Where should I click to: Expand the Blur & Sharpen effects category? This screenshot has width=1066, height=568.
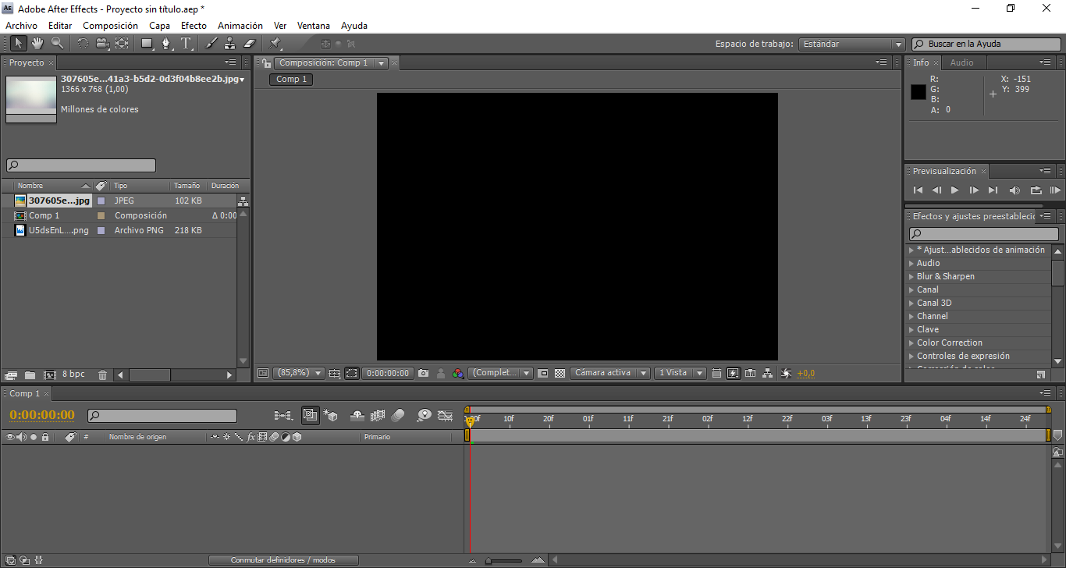point(945,276)
